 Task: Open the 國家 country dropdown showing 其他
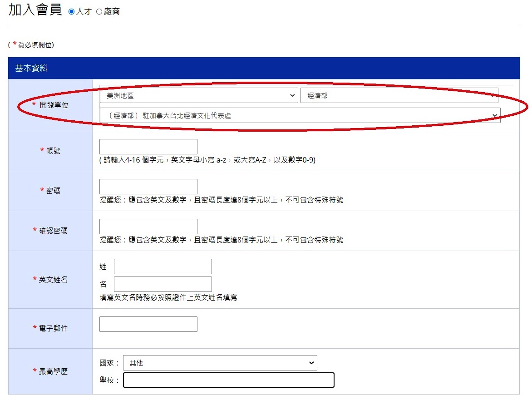tap(220, 363)
